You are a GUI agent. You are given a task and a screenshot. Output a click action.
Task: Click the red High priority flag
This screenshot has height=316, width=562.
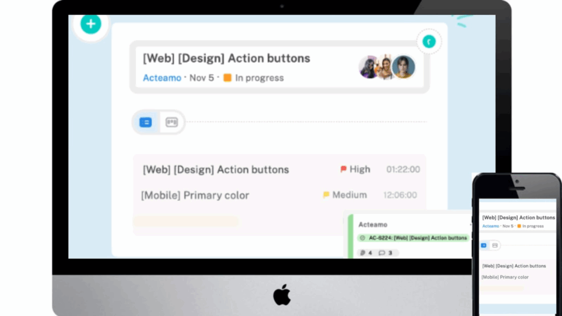[x=344, y=169]
